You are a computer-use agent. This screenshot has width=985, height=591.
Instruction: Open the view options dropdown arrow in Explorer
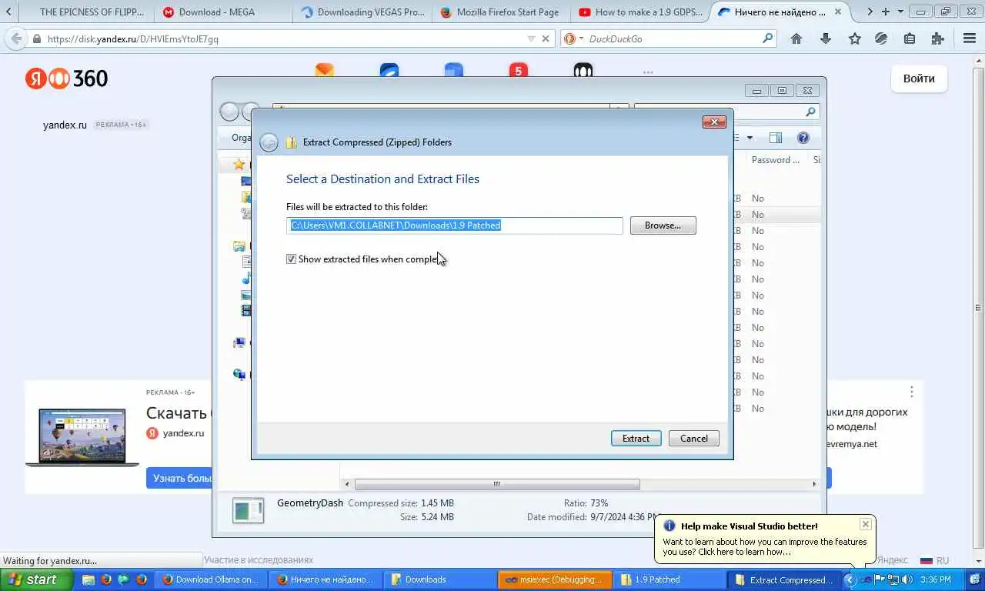point(750,139)
